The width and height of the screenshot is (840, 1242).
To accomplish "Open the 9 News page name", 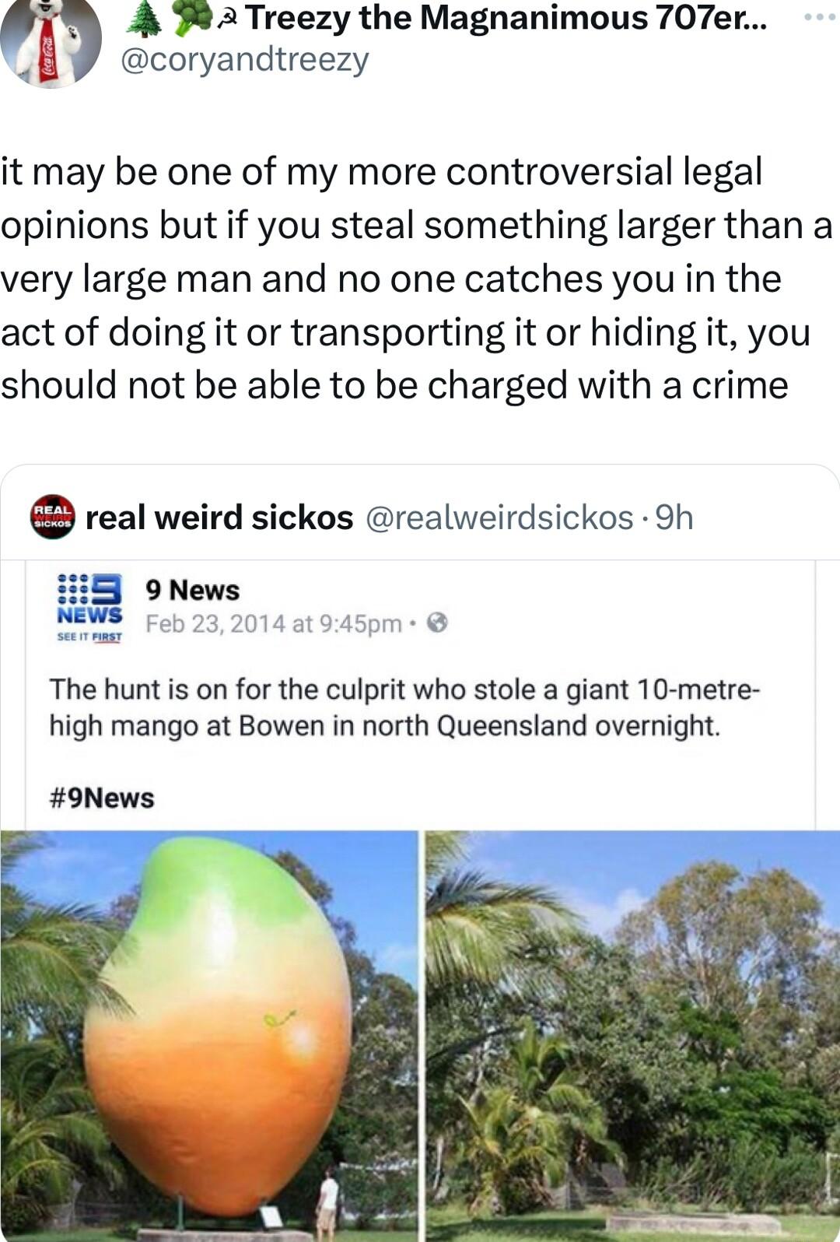I will tap(193, 590).
